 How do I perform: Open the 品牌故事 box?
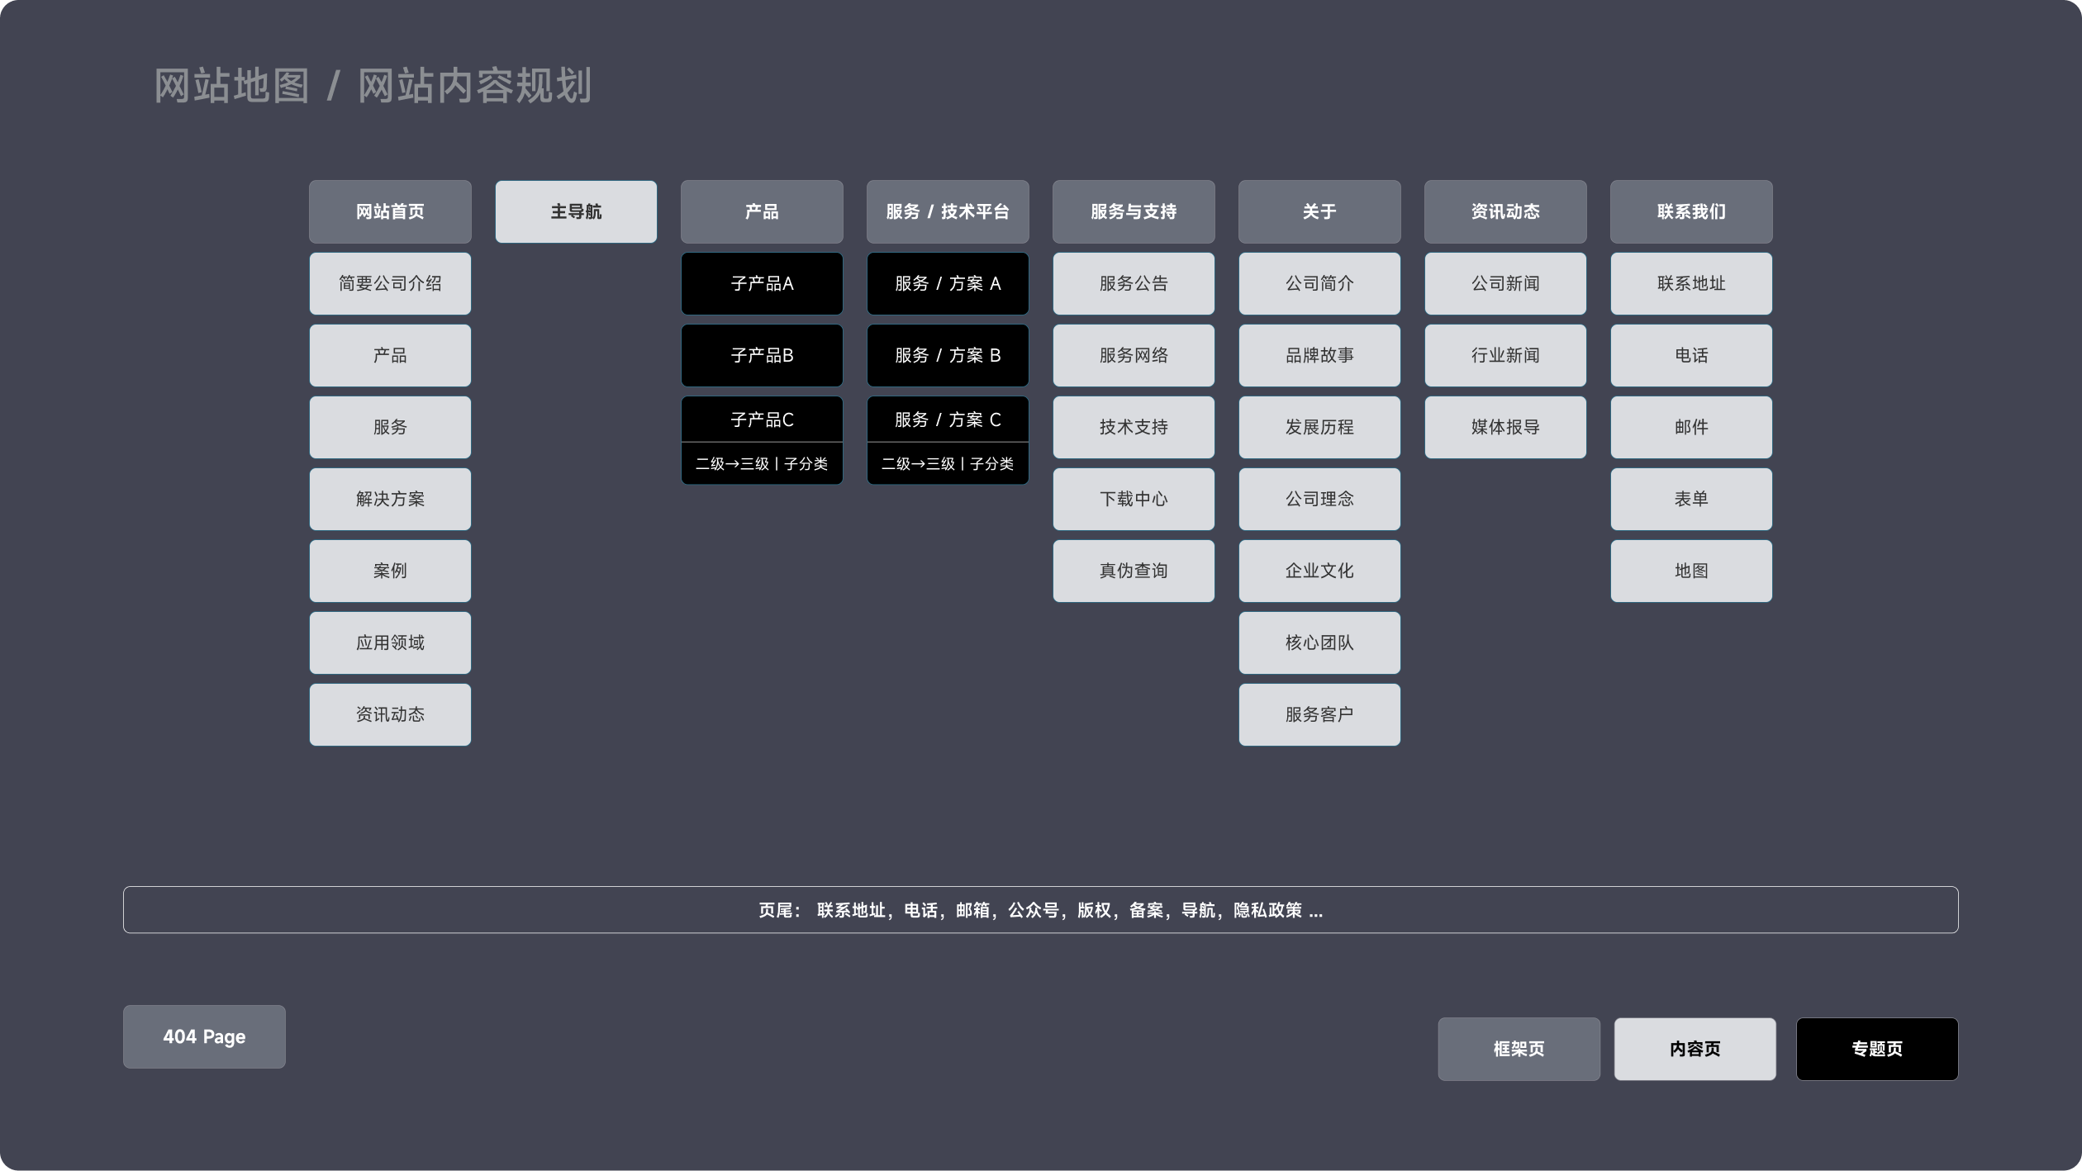coord(1319,355)
